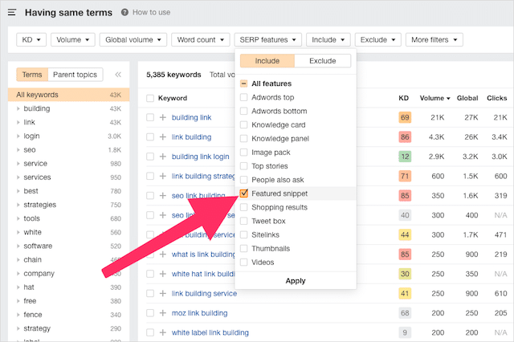This screenshot has height=342, width=514.
Task: Click plus icon for white label link building
Action: tap(163, 332)
